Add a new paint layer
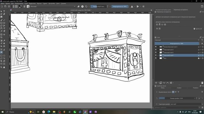204x114 pixels. [x=156, y=83]
